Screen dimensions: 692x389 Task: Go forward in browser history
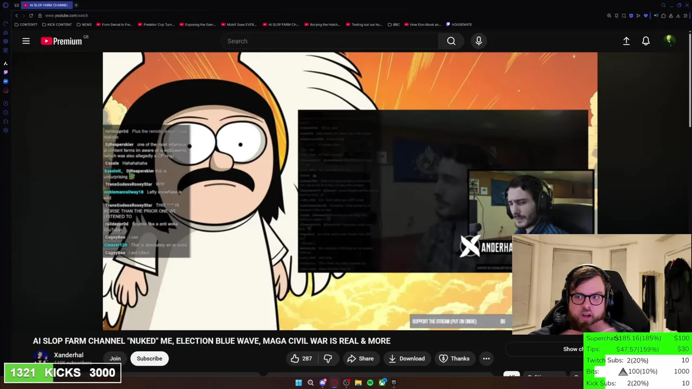[24, 16]
